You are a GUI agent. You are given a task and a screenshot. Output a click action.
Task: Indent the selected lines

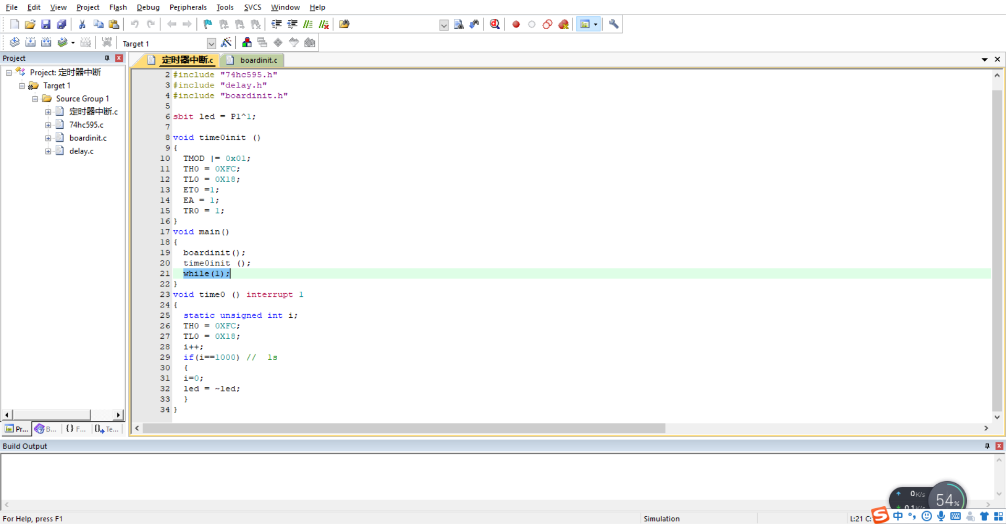click(x=277, y=24)
